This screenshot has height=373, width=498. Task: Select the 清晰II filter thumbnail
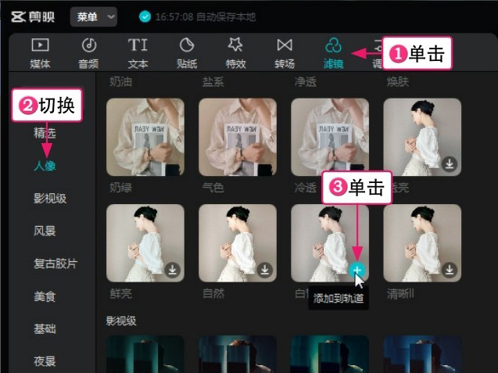click(x=422, y=243)
